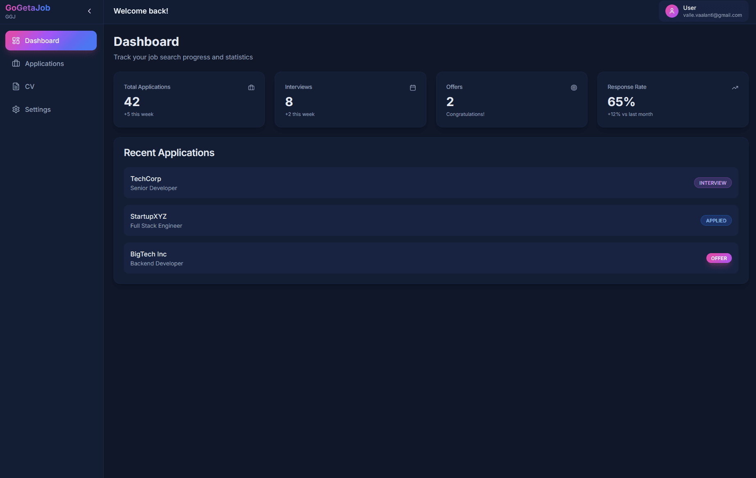The width and height of the screenshot is (756, 478).
Task: Click the OFFER gradient badge on BigTech Inc
Action: pos(719,258)
